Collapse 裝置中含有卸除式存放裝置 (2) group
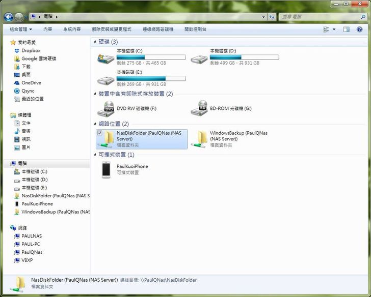Image resolution: width=371 pixels, height=297 pixels. (95, 94)
